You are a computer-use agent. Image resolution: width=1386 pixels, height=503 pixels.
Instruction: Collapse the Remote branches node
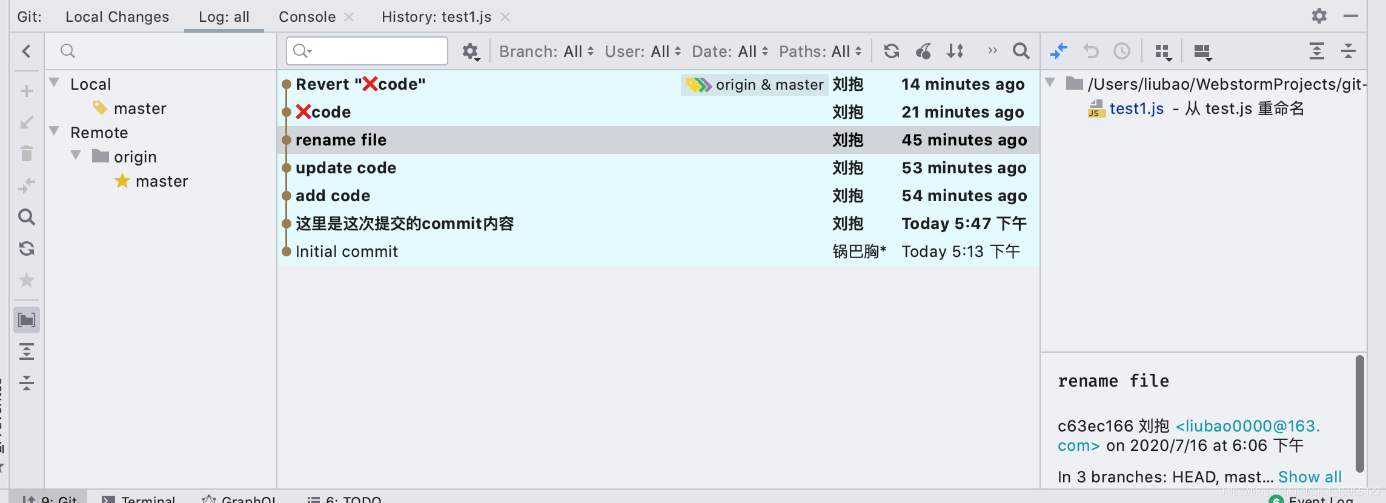point(54,131)
